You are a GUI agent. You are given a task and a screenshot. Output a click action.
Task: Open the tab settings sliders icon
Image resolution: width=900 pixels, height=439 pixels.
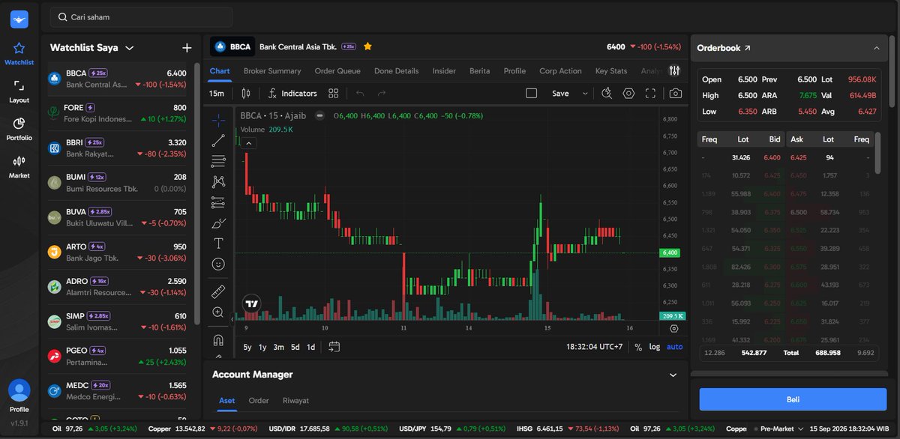coord(674,71)
